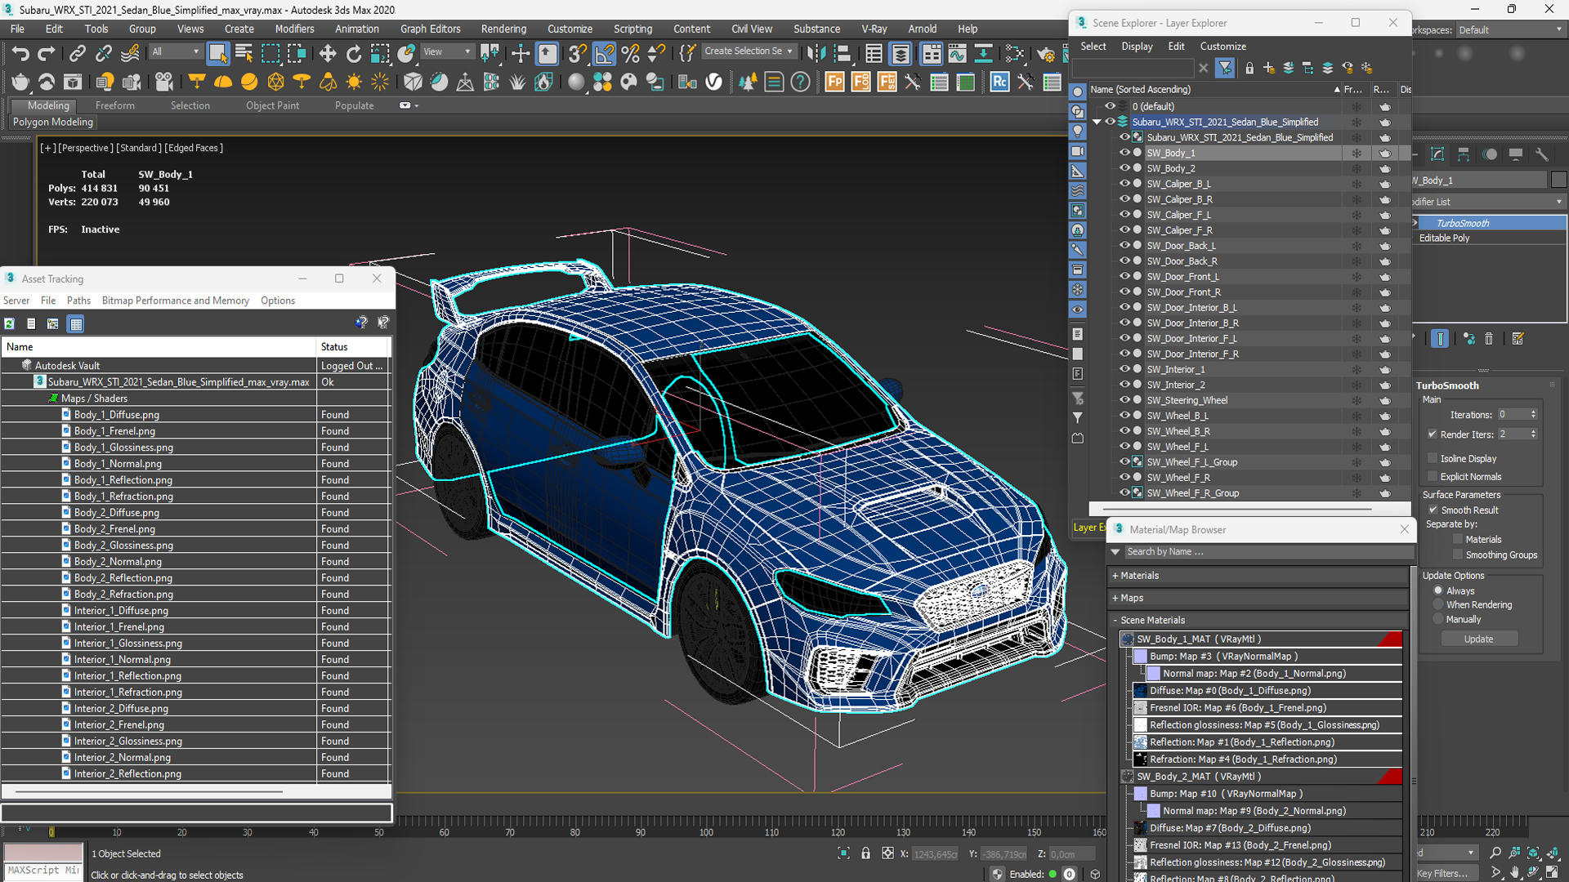Toggle the Smooth Result checkbox

(x=1433, y=510)
